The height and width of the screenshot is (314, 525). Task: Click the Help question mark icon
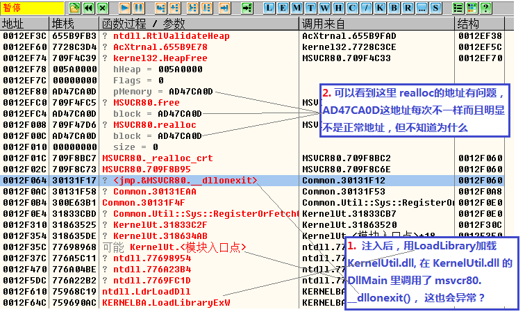tap(486, 8)
